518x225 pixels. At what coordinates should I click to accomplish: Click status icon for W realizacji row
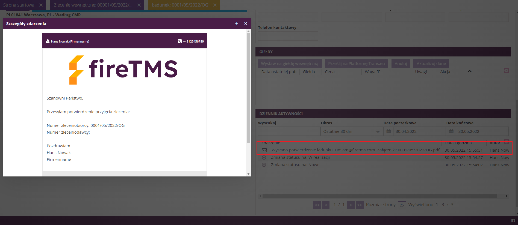pos(264,158)
